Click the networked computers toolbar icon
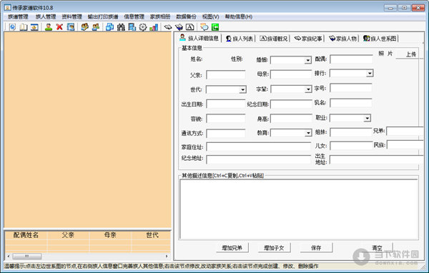 point(132,27)
